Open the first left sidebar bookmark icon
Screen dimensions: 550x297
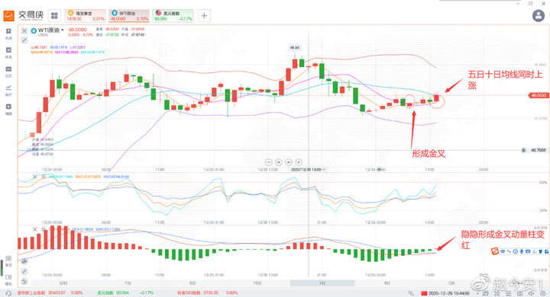(8, 31)
